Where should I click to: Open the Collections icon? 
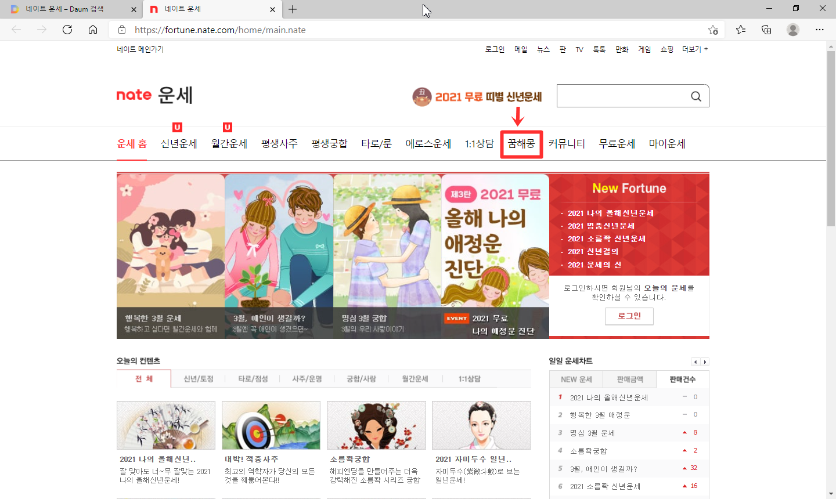tap(766, 30)
